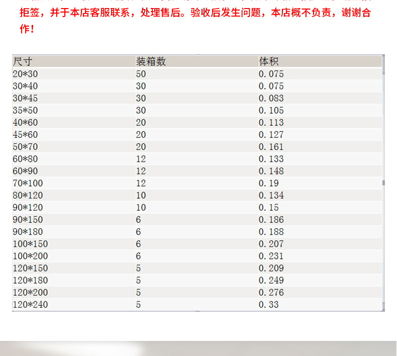
Task: Select the 100*200 size cell
Action: (x=30, y=256)
